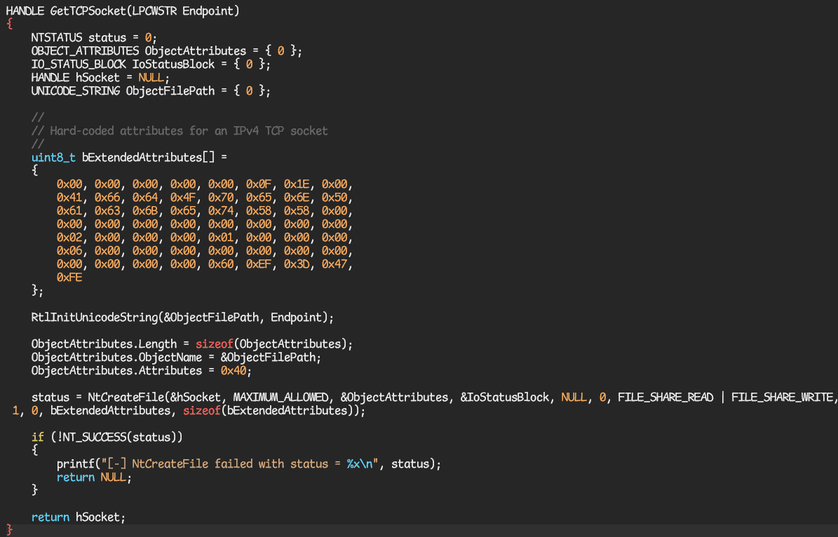The height and width of the screenshot is (537, 838).
Task: Click byte 0x41 in the array
Action: click(x=69, y=198)
